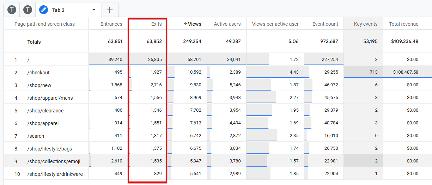Viewport: 432px width, 185px height.
Task: Click the second collapsed T tab icon
Action: 28,10
